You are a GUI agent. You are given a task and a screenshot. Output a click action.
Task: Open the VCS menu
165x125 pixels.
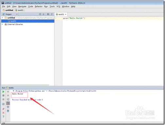[58, 7]
